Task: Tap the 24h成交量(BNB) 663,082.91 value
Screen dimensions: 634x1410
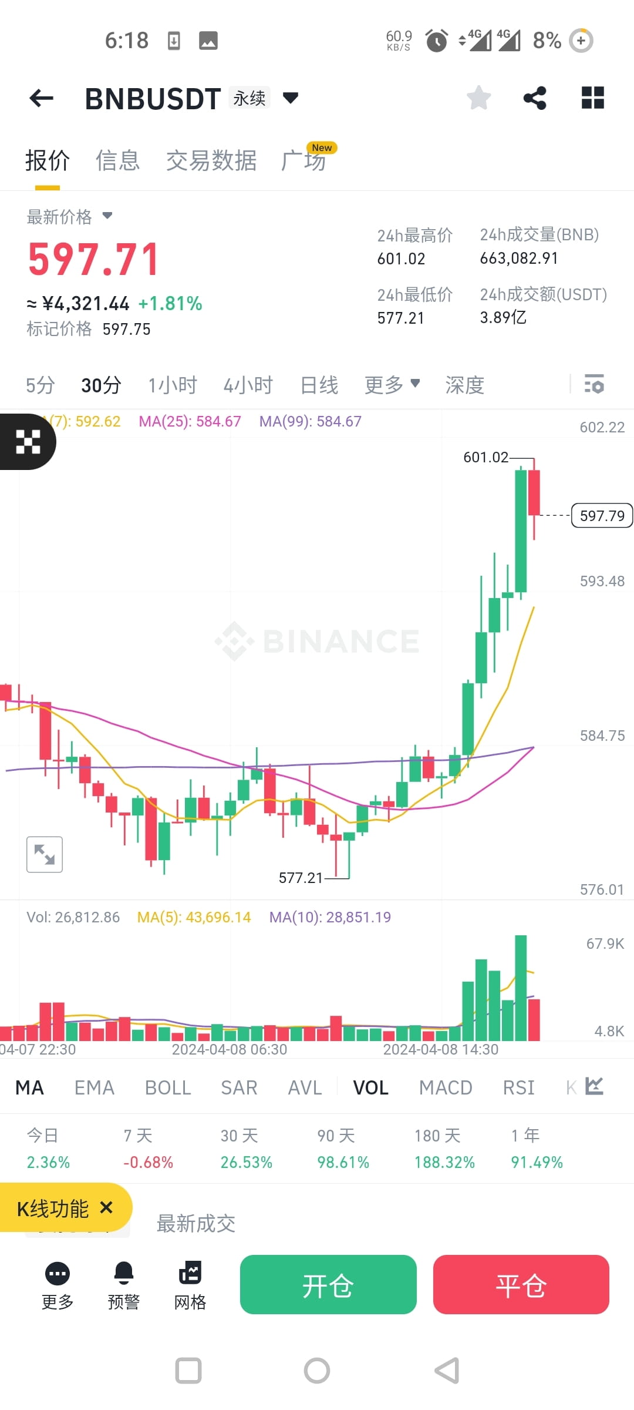Action: pos(519,258)
